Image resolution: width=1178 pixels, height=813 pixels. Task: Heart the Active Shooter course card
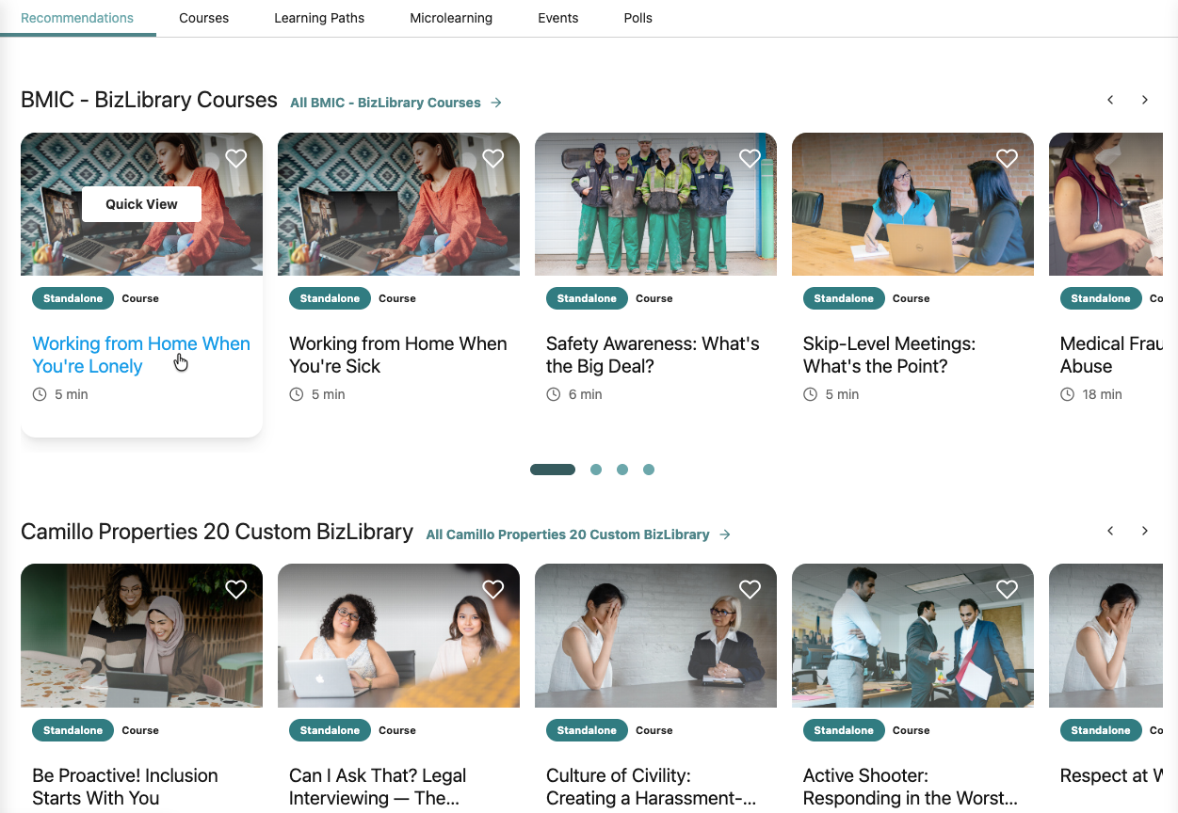(x=1007, y=590)
